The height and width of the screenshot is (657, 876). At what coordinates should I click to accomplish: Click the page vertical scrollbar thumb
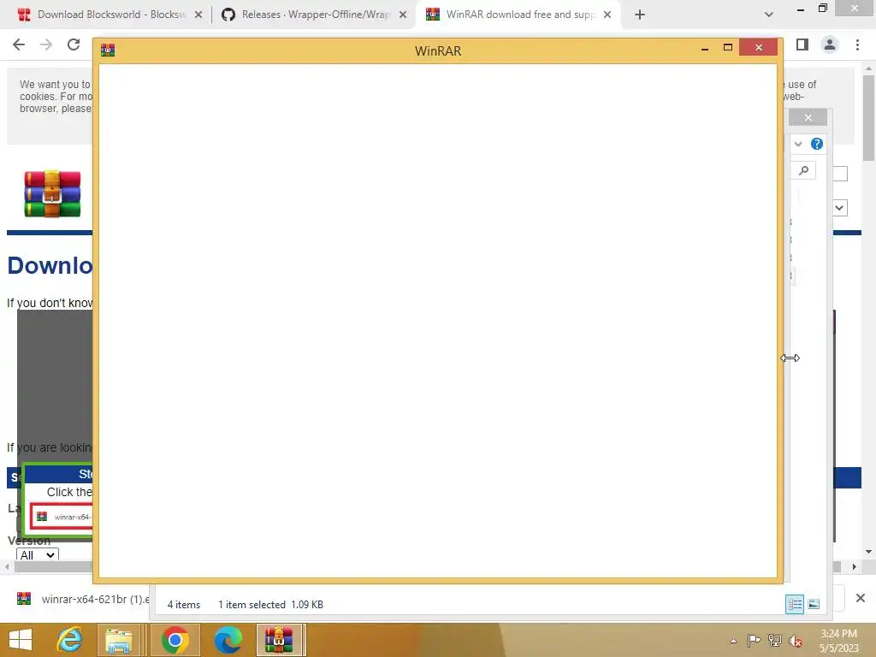coord(868,118)
